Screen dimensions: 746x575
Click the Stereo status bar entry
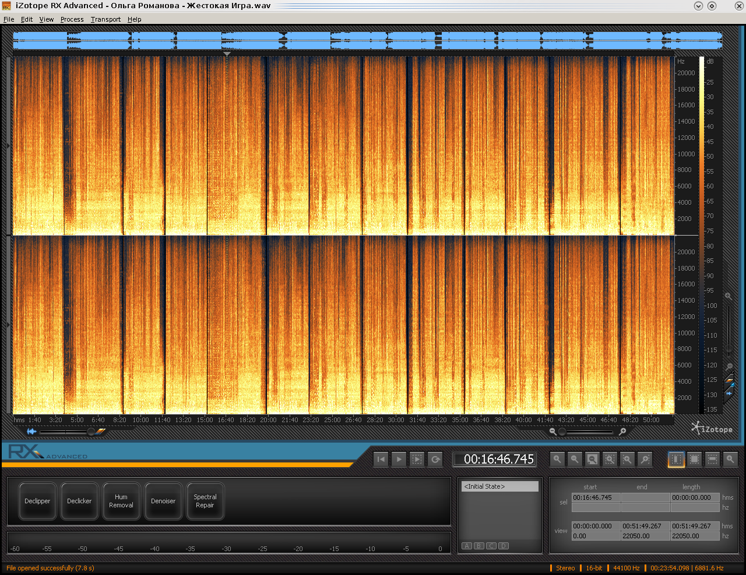[x=565, y=568]
